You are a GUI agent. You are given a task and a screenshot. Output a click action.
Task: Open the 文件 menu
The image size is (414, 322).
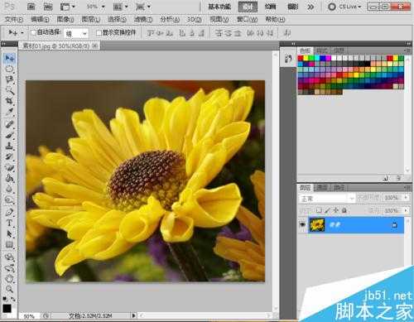click(x=14, y=19)
